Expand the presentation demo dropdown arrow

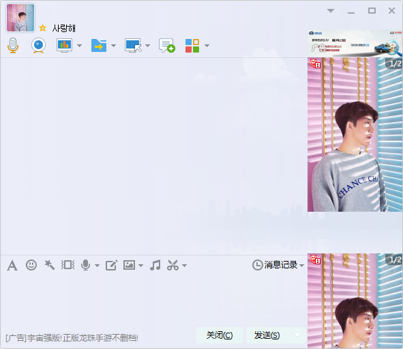[79, 46]
